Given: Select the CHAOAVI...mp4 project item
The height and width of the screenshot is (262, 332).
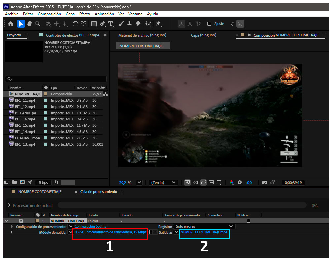Looking at the screenshot, I should (x=27, y=138).
